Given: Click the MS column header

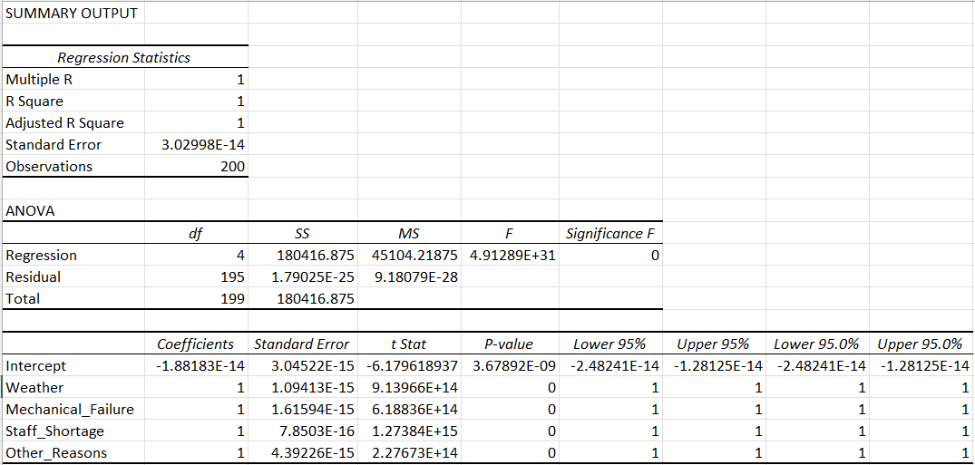Looking at the screenshot, I should (409, 234).
